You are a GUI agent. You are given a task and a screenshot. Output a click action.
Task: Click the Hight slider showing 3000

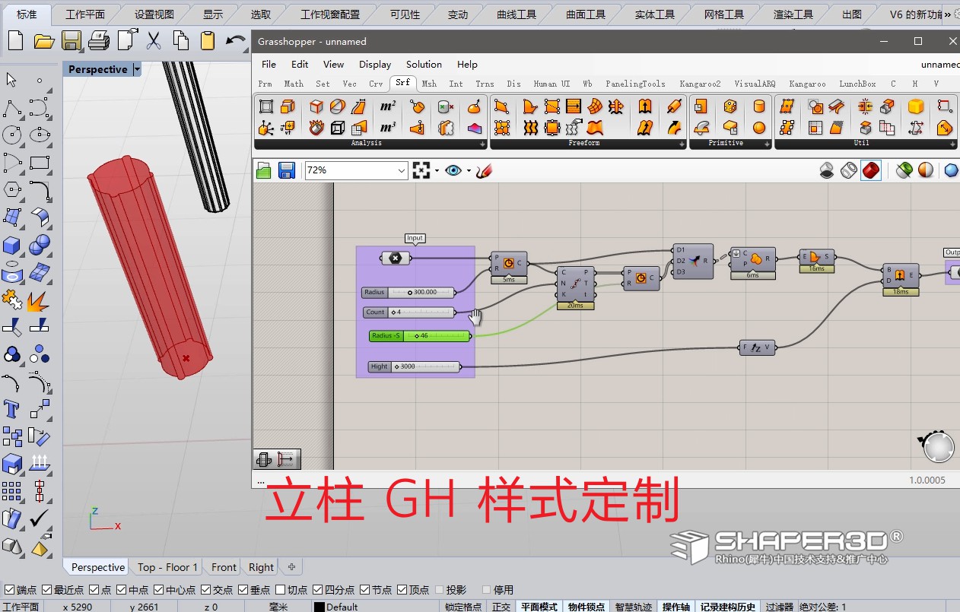[415, 366]
